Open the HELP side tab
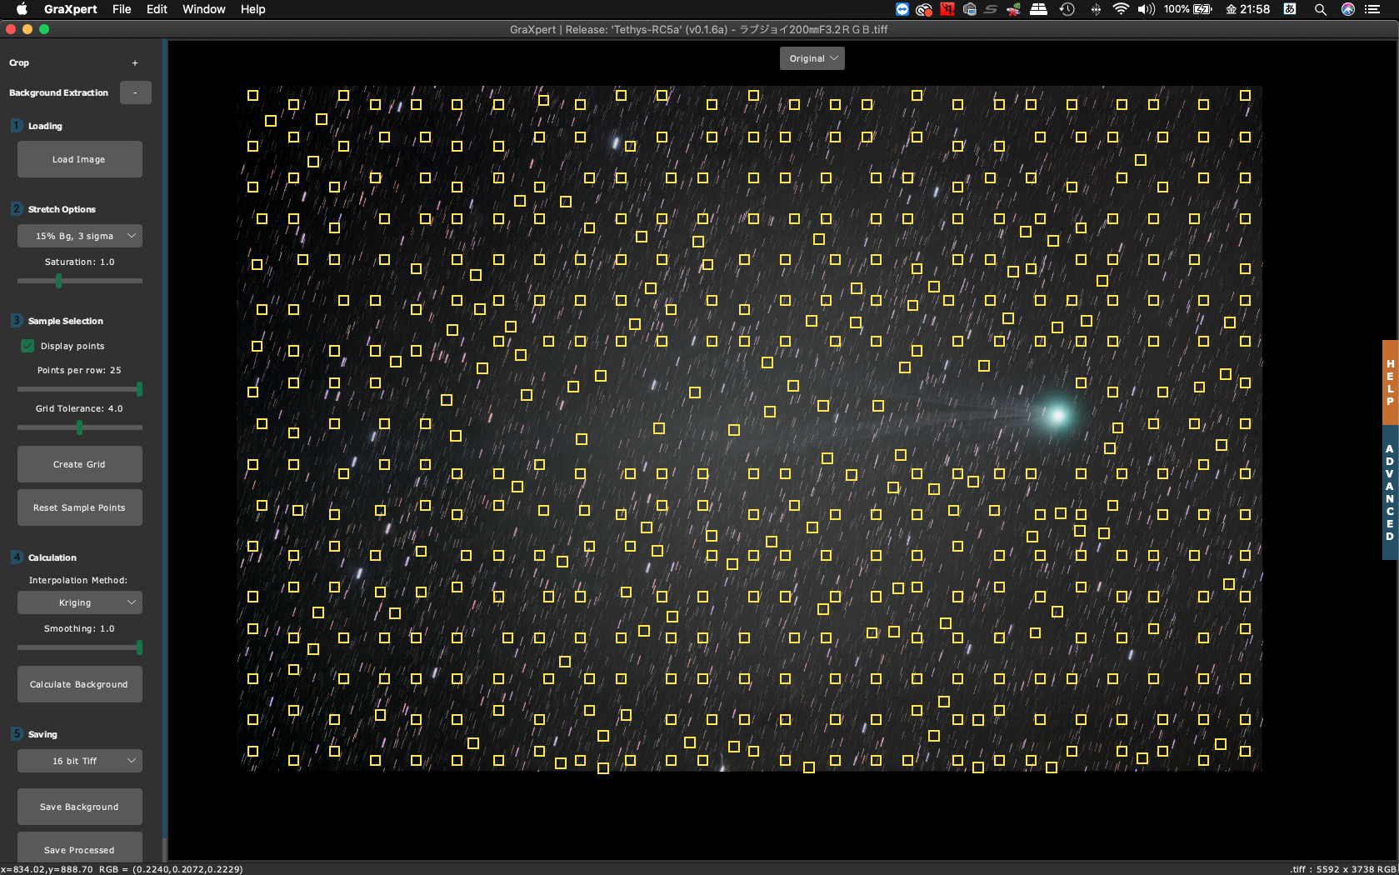1399x875 pixels. 1390,382
